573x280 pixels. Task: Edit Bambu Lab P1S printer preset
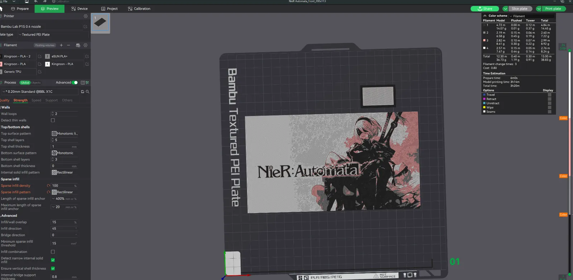point(85,26)
